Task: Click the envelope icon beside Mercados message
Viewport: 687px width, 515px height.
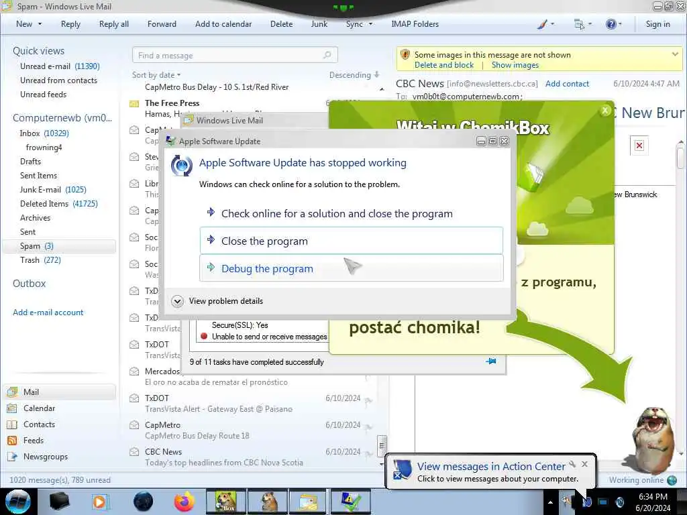Action: point(134,371)
